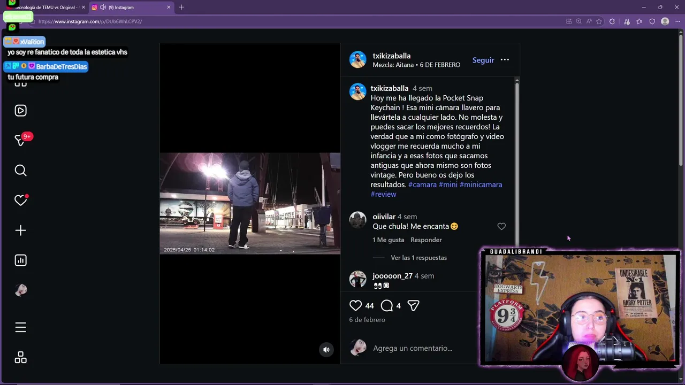Open oiivilar's profile name
The height and width of the screenshot is (385, 685).
coord(384,217)
